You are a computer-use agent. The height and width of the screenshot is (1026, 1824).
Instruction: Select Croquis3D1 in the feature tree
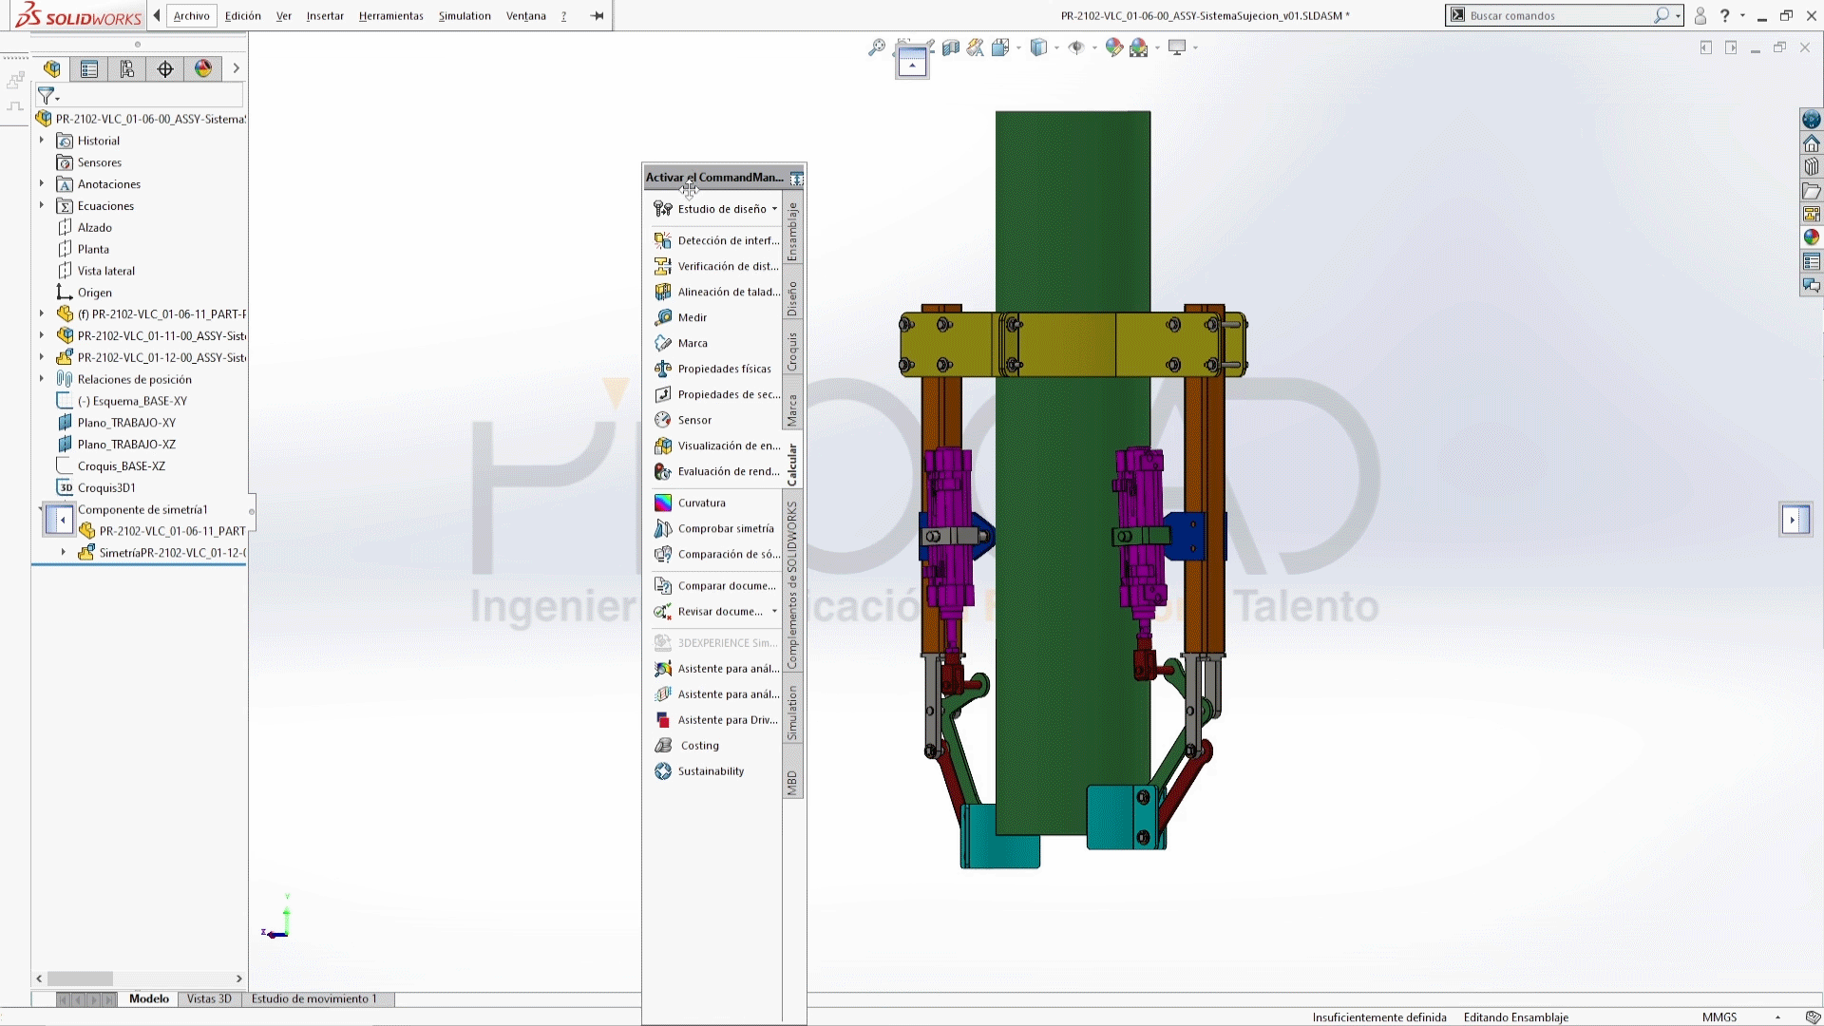click(96, 488)
